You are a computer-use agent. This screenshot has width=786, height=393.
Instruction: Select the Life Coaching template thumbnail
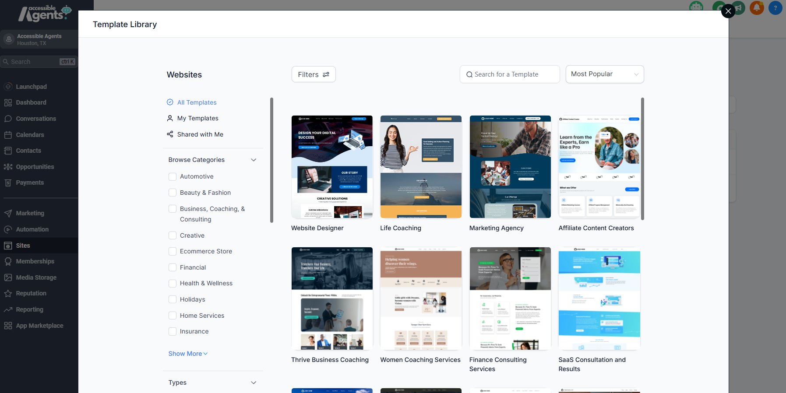[421, 167]
